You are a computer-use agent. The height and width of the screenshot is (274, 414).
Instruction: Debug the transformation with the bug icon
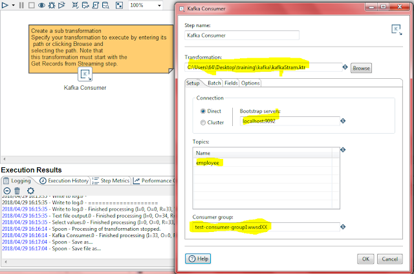tap(52, 5)
